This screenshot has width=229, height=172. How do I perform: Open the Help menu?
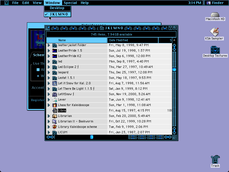coord(85,3)
